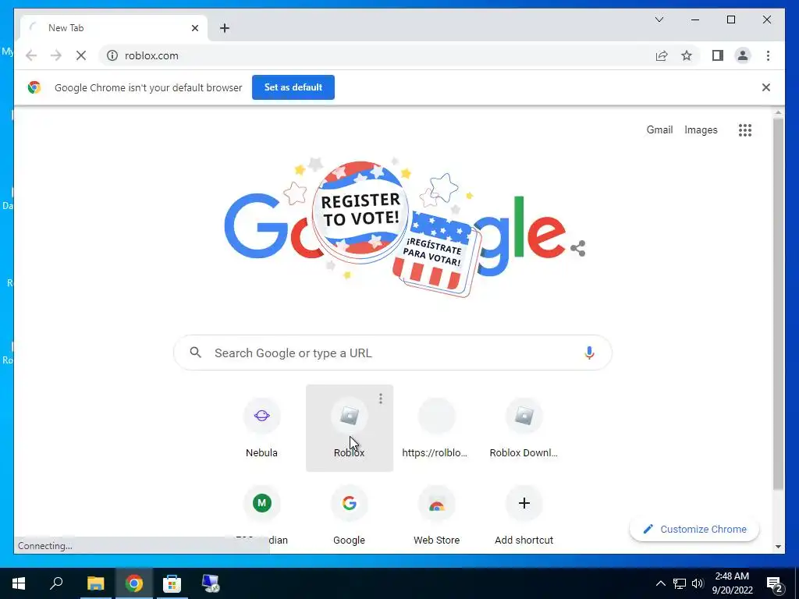799x599 pixels.
Task: Click the search magnifier icon in box
Action: point(196,353)
